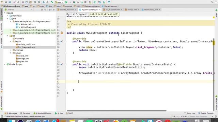Screen dimensions: 218x122
Task: Click the Stop square toolbar icon
Action: point(85,2)
